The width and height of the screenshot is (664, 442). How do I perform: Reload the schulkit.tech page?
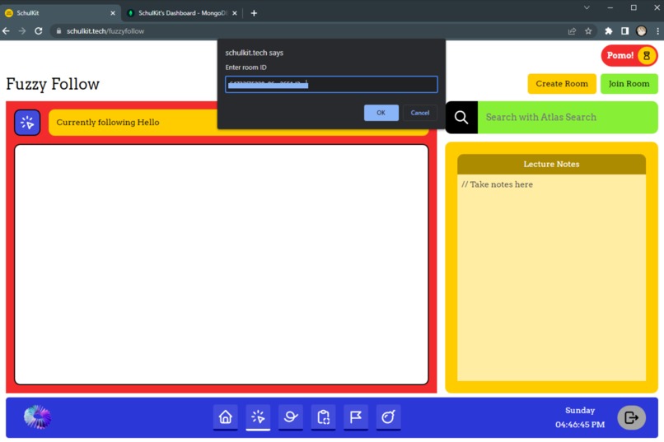coord(39,31)
